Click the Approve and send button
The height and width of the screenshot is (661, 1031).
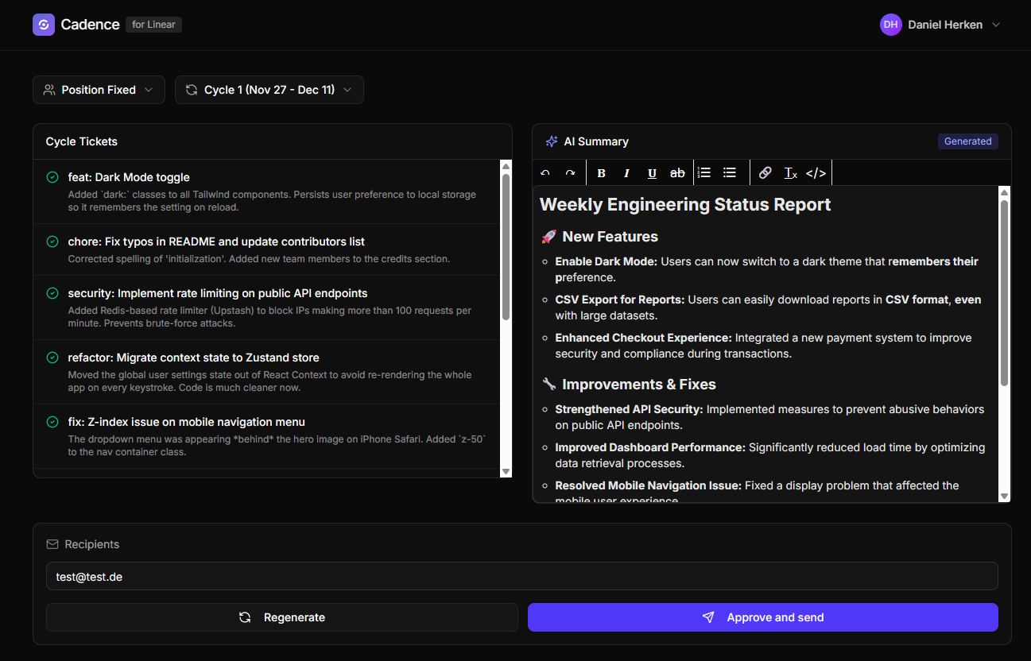point(762,617)
